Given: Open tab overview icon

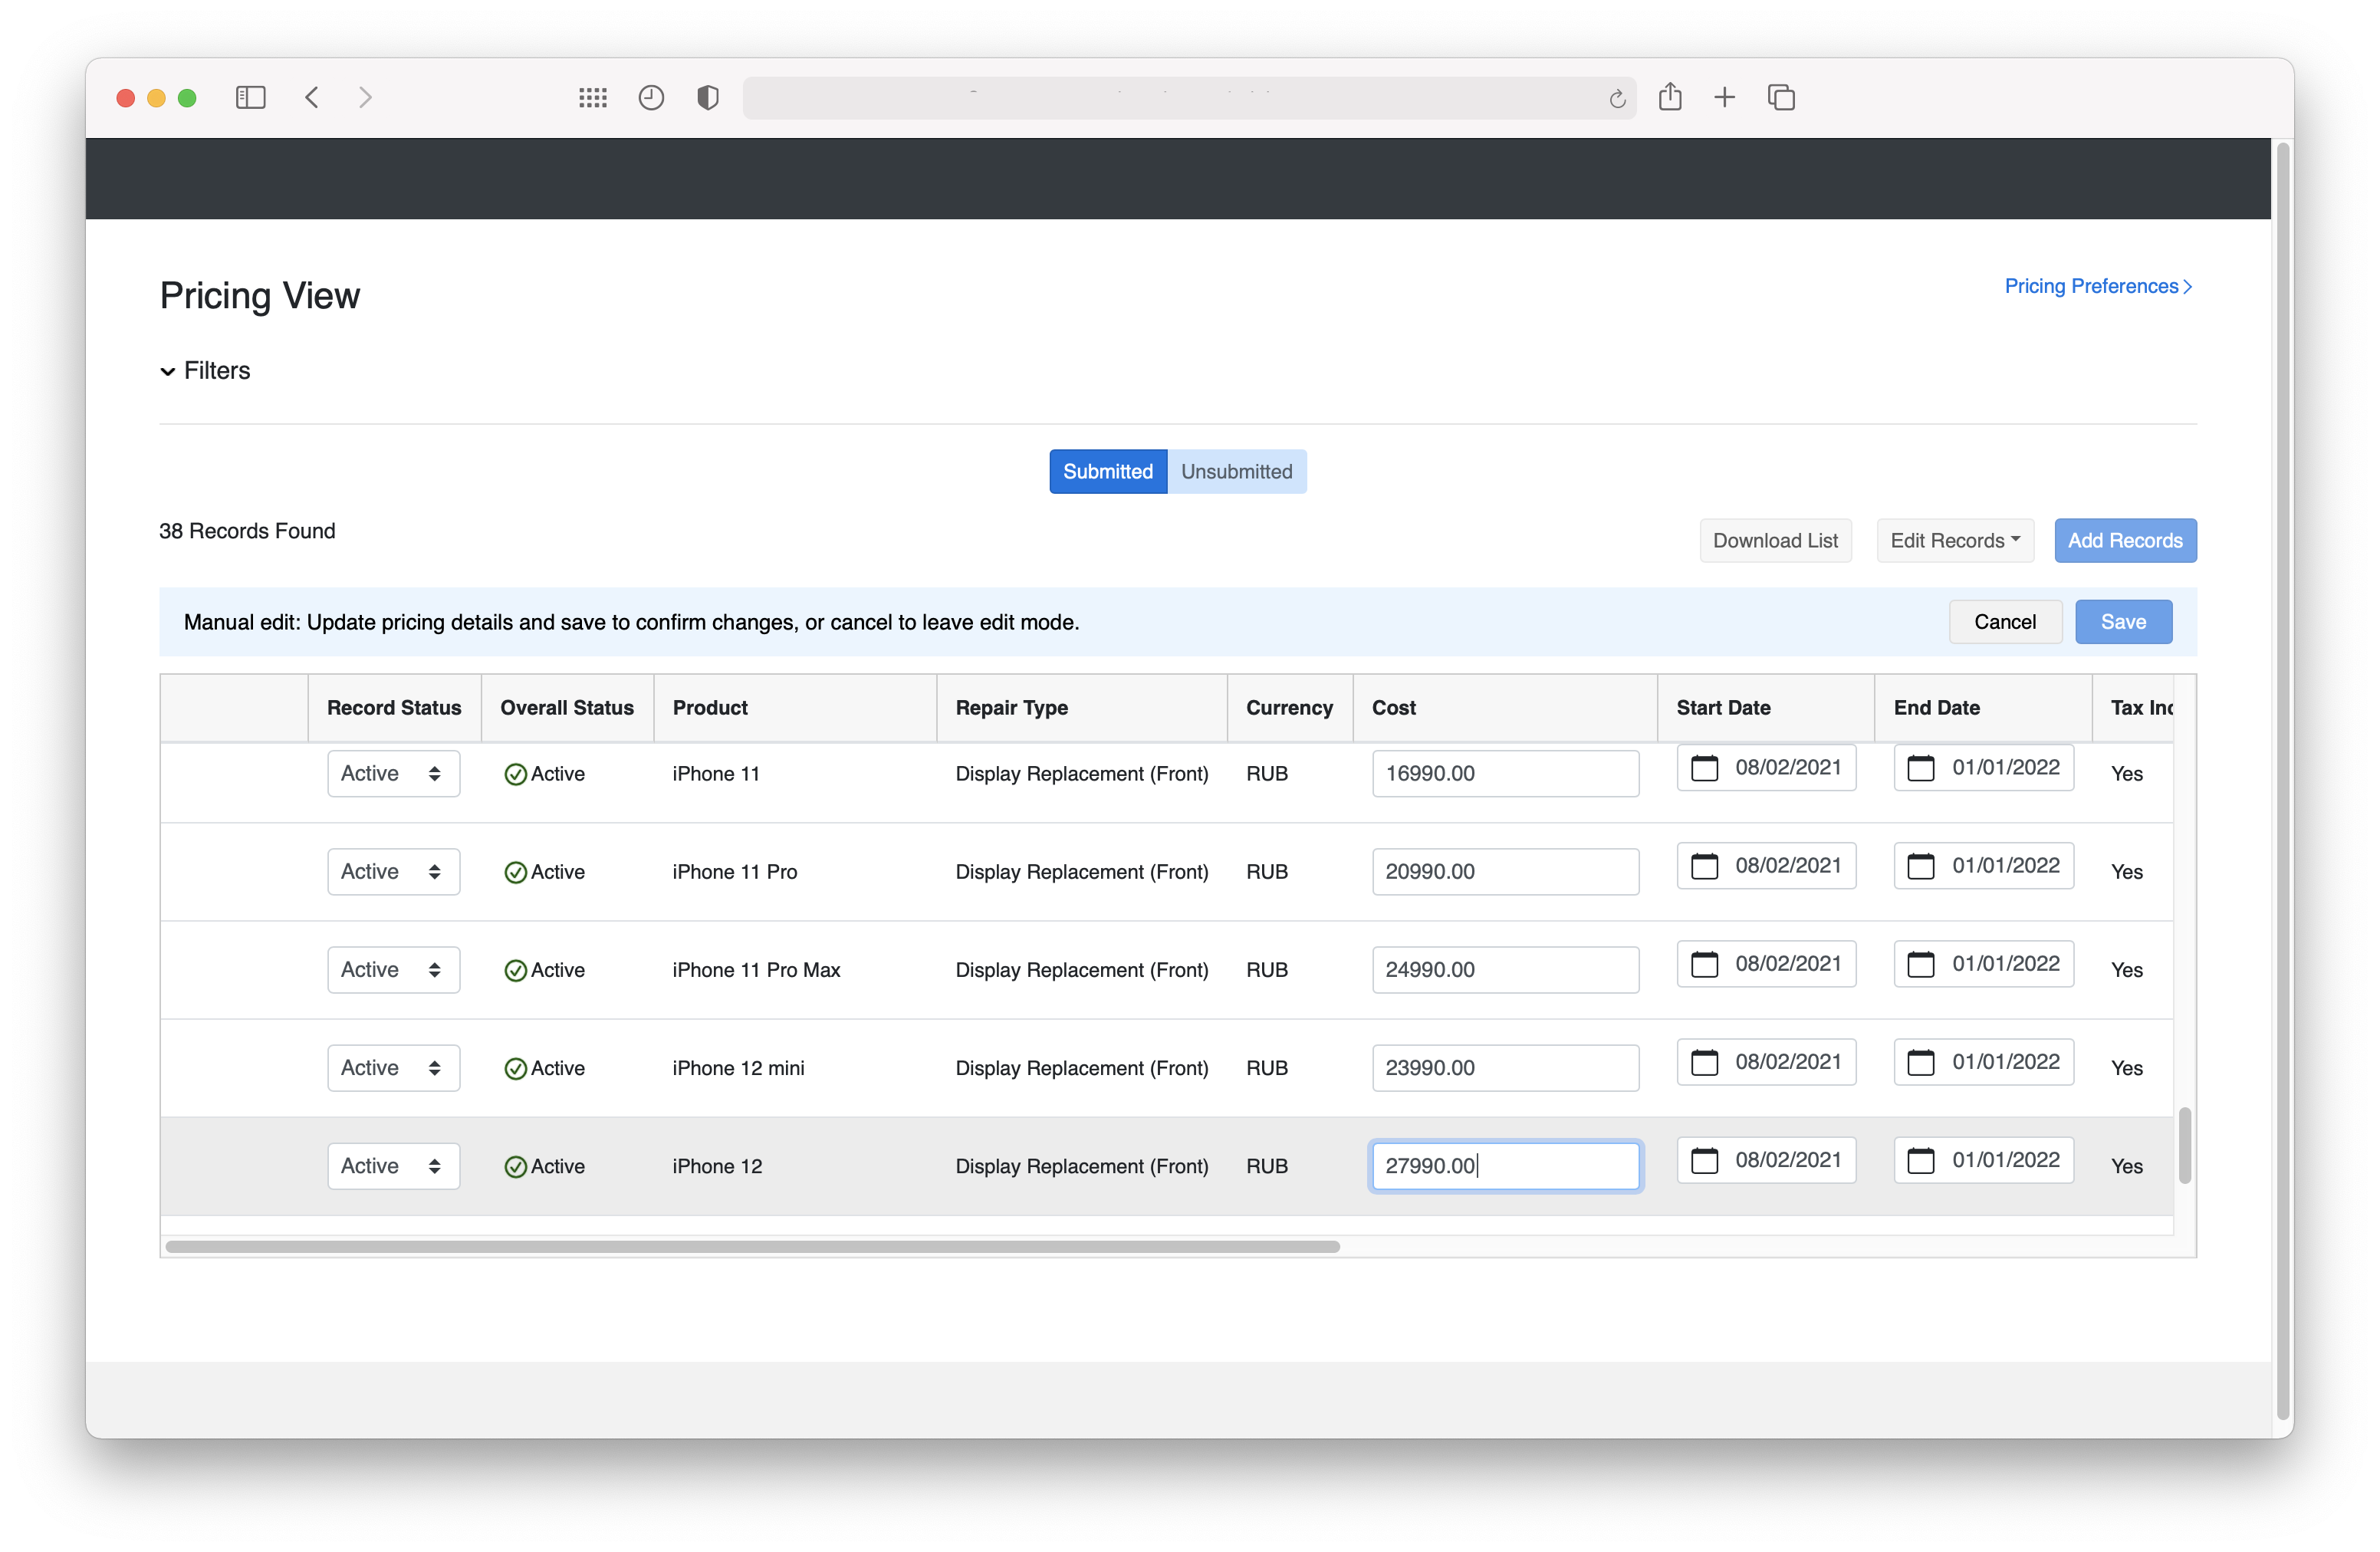Looking at the screenshot, I should click(1781, 97).
